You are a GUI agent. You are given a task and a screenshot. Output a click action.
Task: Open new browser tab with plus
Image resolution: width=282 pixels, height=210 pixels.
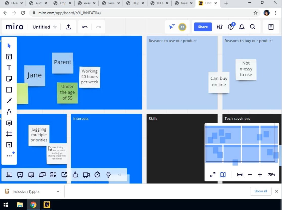[x=226, y=3]
